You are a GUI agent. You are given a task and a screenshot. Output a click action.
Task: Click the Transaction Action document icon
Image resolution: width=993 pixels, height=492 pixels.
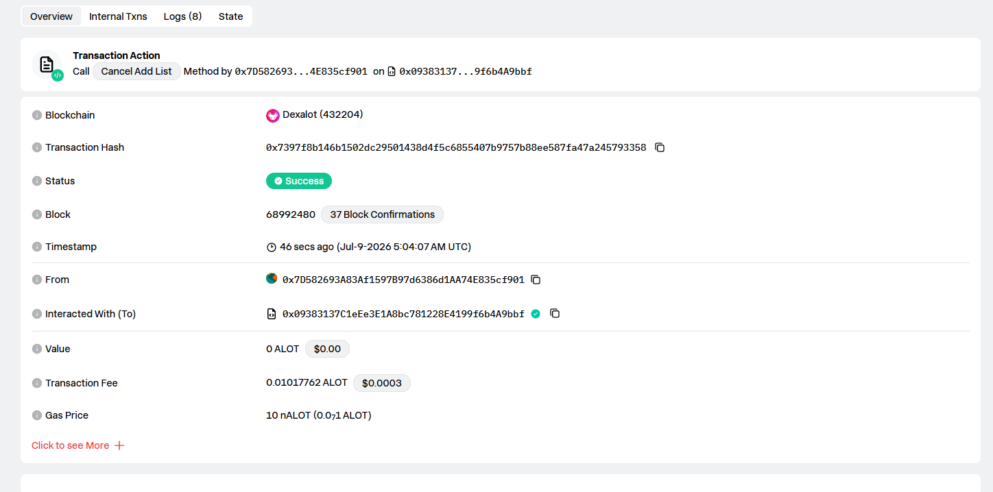47,65
